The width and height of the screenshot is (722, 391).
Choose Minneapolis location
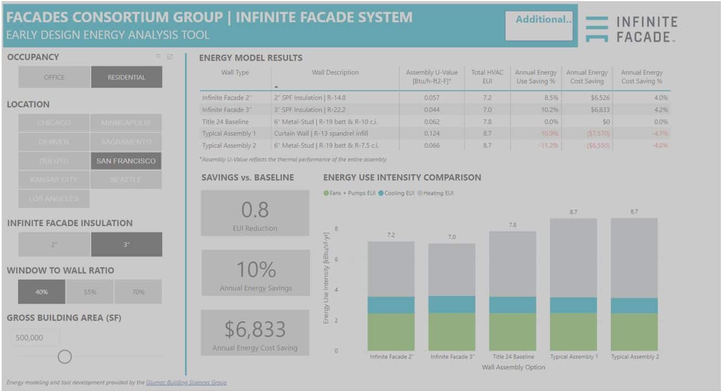(x=126, y=123)
